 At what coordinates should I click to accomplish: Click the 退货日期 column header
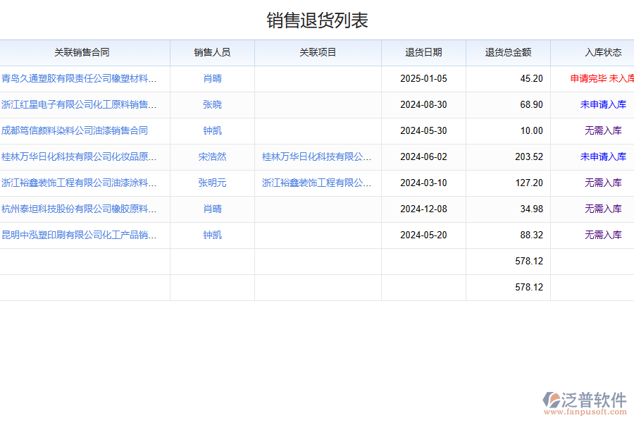click(x=423, y=52)
